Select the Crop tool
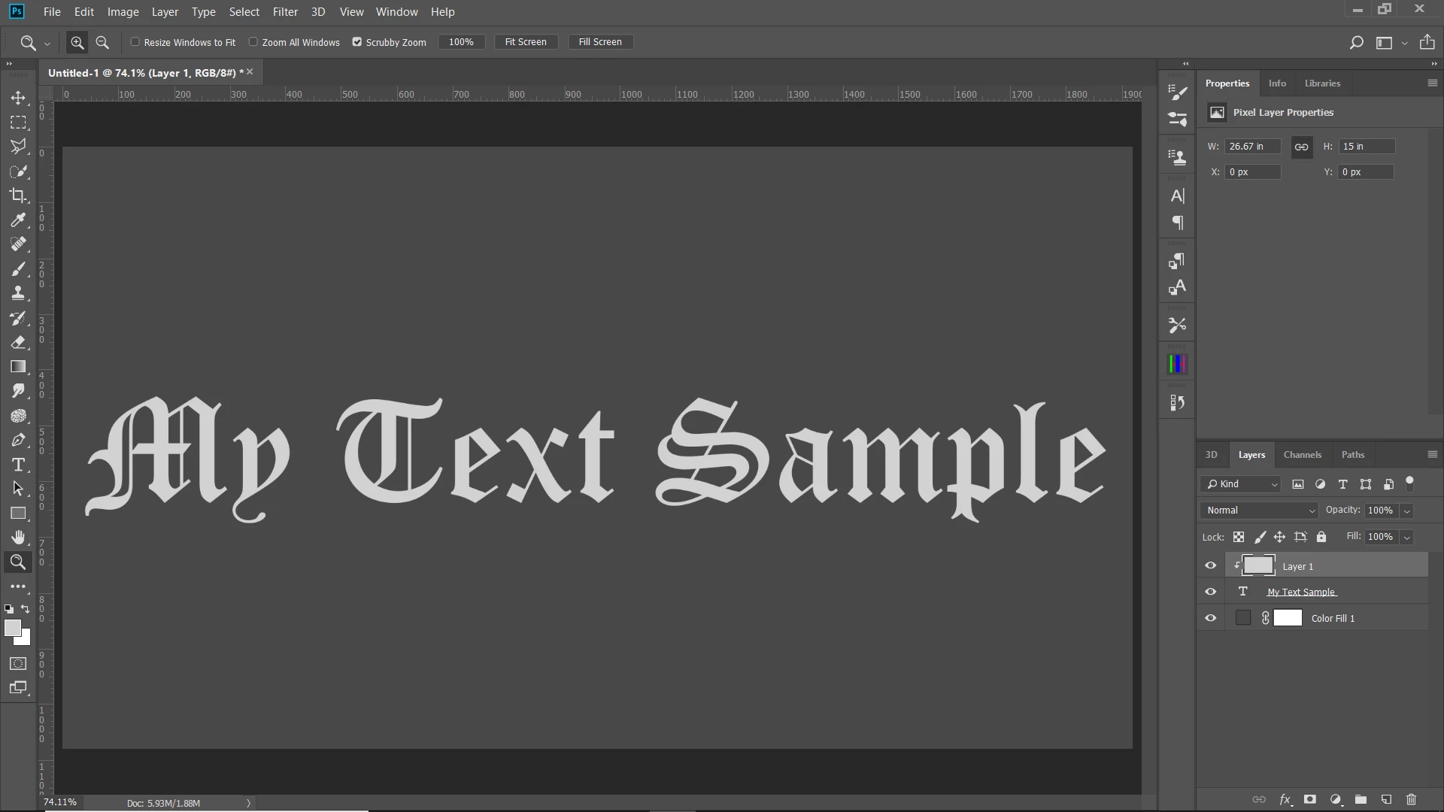This screenshot has width=1444, height=812. pos(18,195)
